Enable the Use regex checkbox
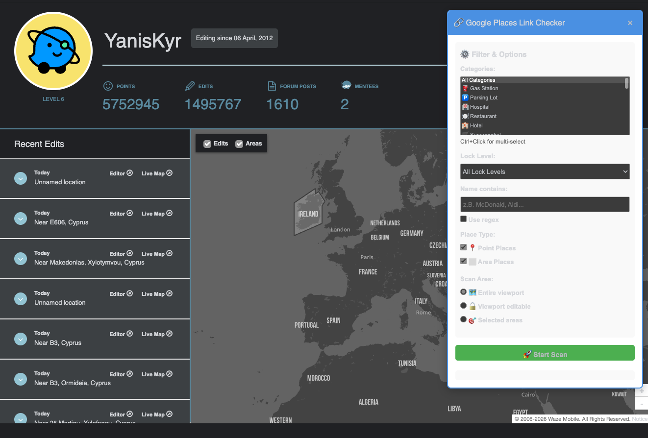The image size is (648, 438). (x=464, y=219)
